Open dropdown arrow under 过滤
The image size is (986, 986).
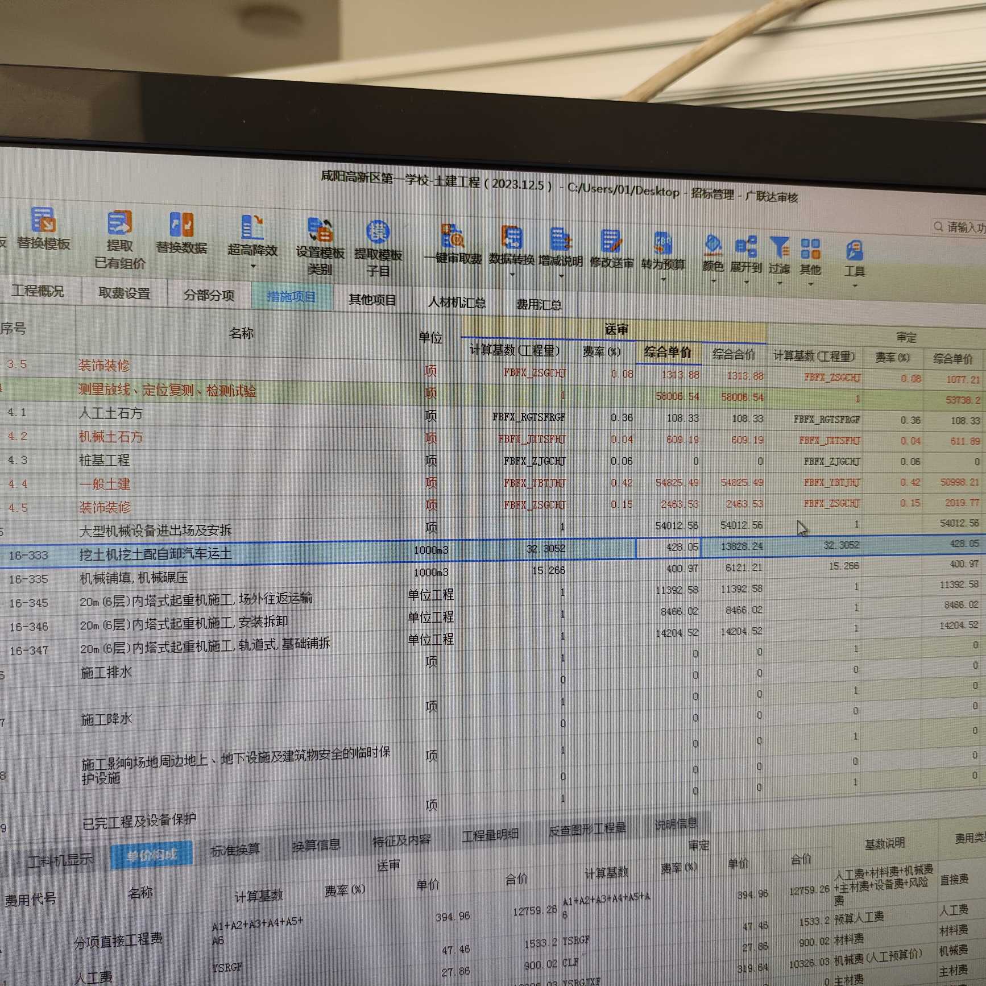[780, 283]
